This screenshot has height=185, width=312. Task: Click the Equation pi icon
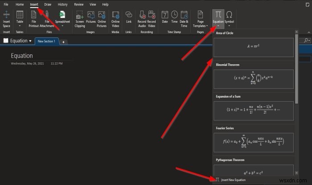[x=218, y=15]
